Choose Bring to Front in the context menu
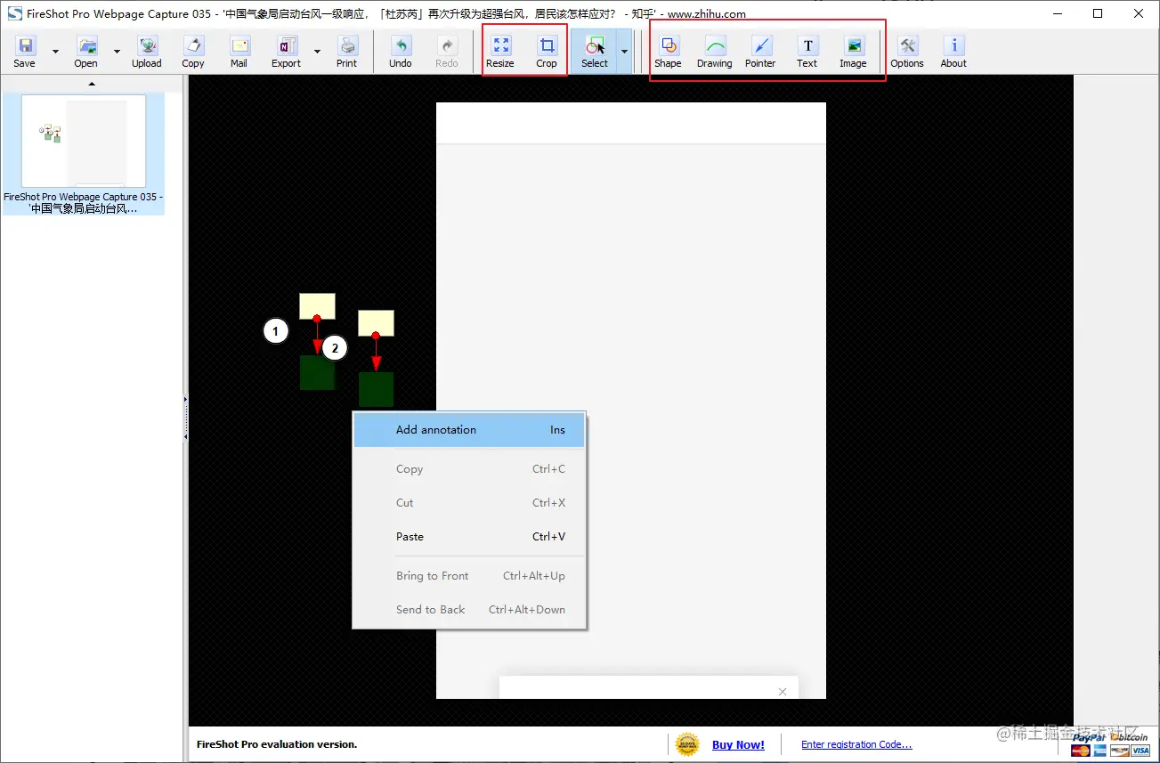 (x=432, y=575)
